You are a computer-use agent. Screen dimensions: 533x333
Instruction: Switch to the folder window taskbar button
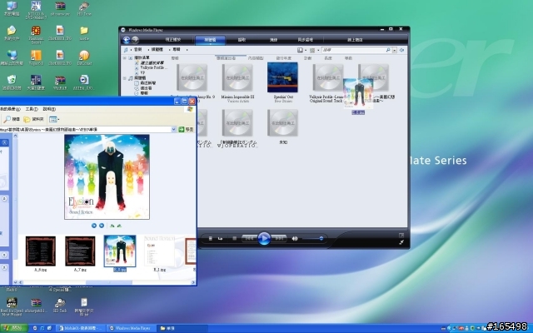(x=182, y=328)
